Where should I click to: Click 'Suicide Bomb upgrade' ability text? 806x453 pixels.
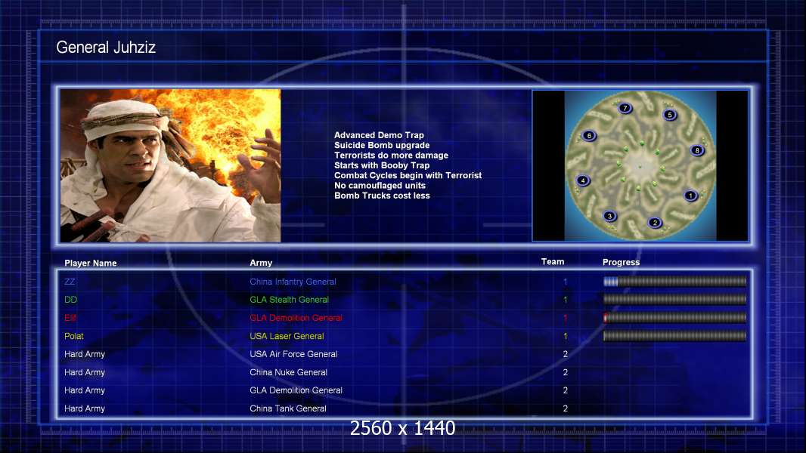point(382,145)
